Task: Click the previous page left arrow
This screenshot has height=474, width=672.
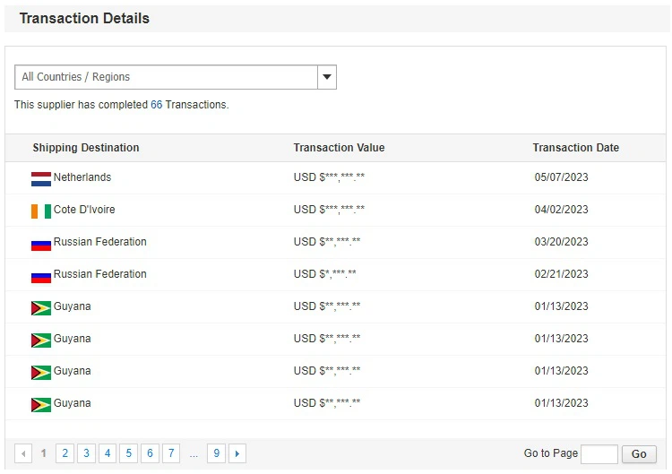Action: click(23, 453)
